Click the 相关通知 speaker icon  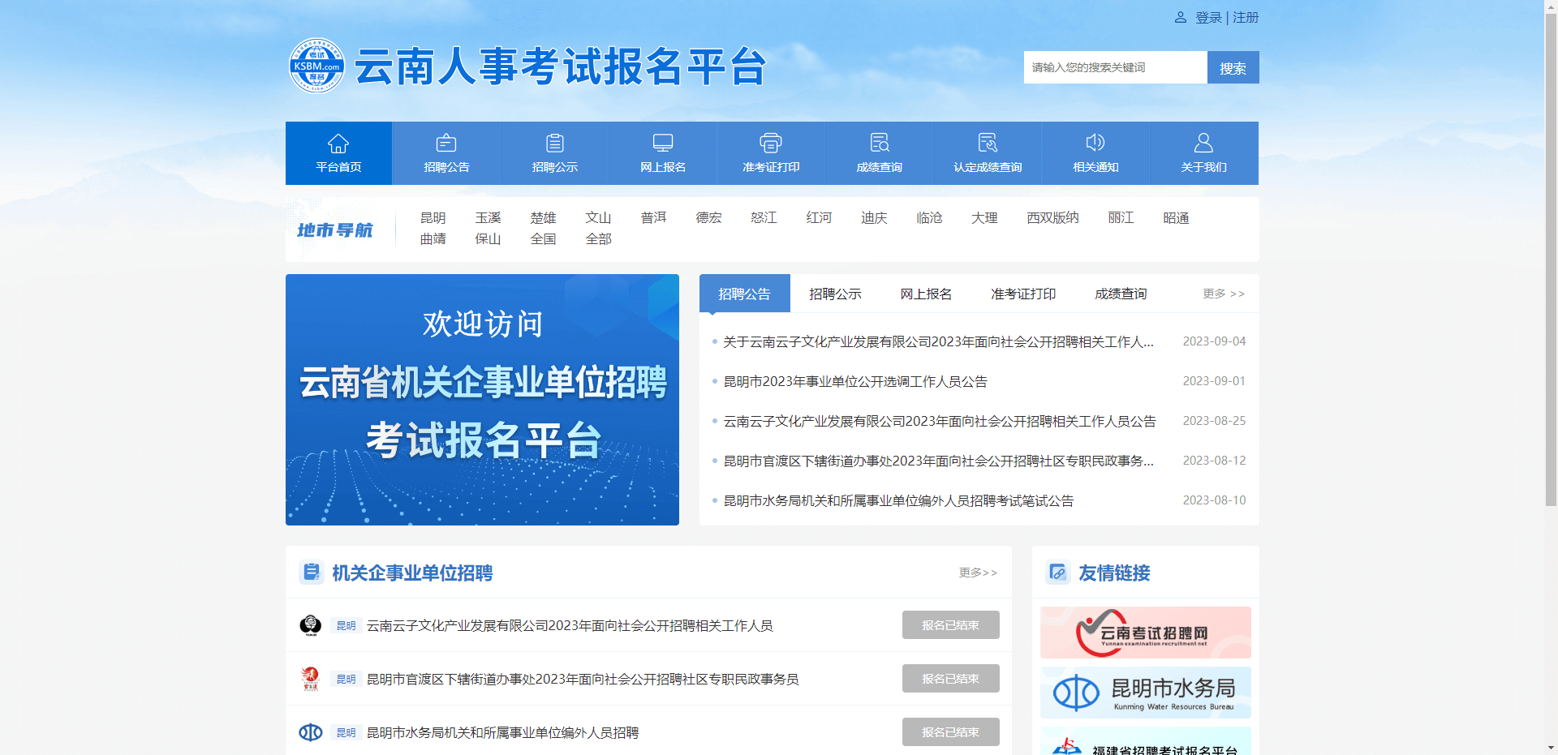(x=1095, y=144)
